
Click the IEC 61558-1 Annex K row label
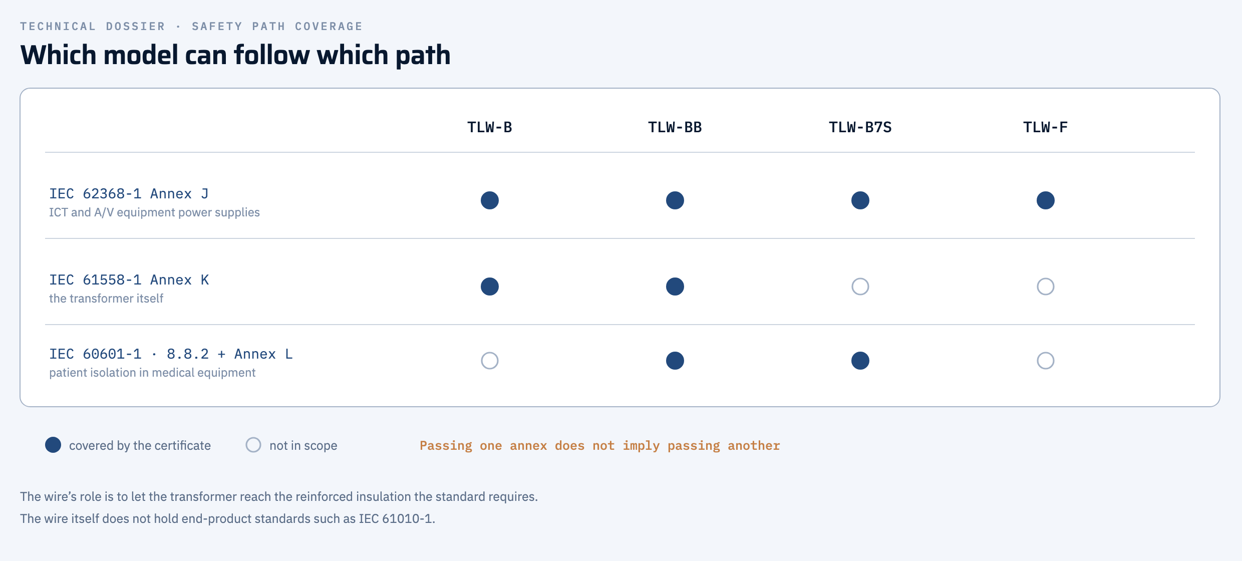(x=129, y=280)
